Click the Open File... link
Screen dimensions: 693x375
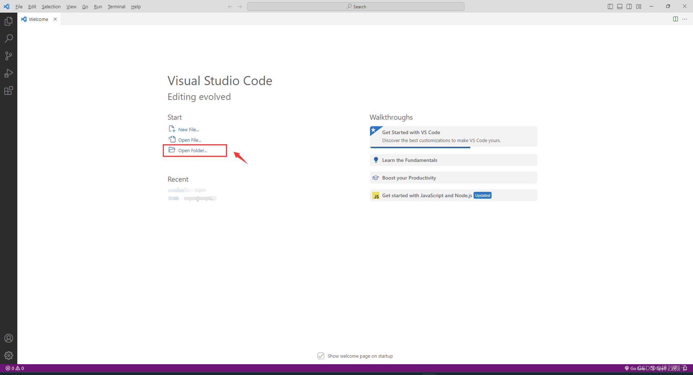coord(189,140)
